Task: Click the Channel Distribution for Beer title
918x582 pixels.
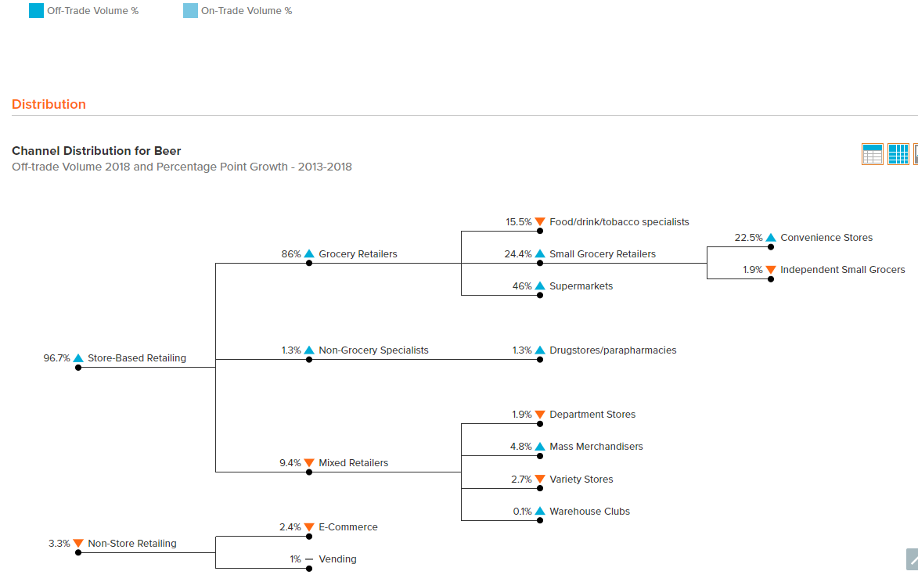Action: (96, 151)
